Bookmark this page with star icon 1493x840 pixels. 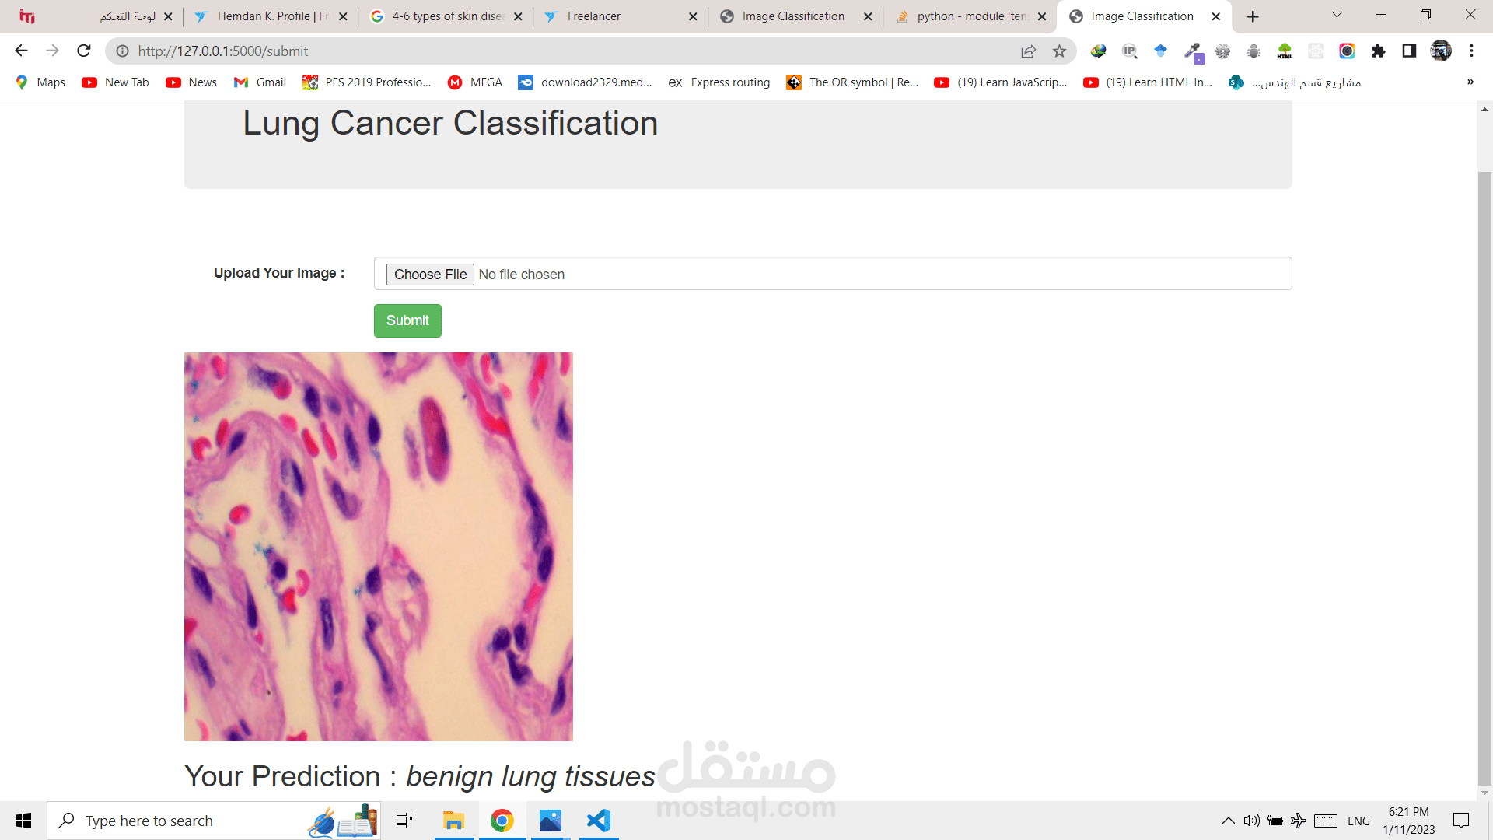click(x=1059, y=51)
